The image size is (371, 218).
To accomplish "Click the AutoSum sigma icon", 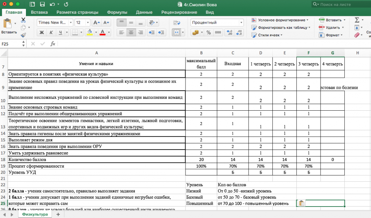I will [357, 20].
